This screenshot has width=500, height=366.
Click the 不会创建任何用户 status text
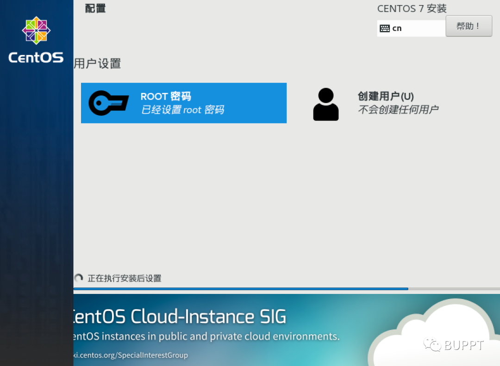click(398, 110)
